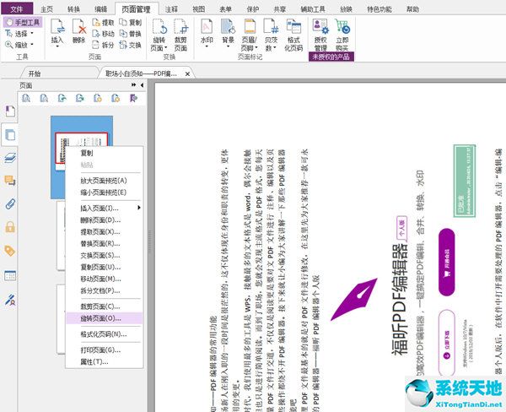Screen dimensions: 506x412
Task: Open the Signatures pen sidebar icon
Action: pos(10,300)
